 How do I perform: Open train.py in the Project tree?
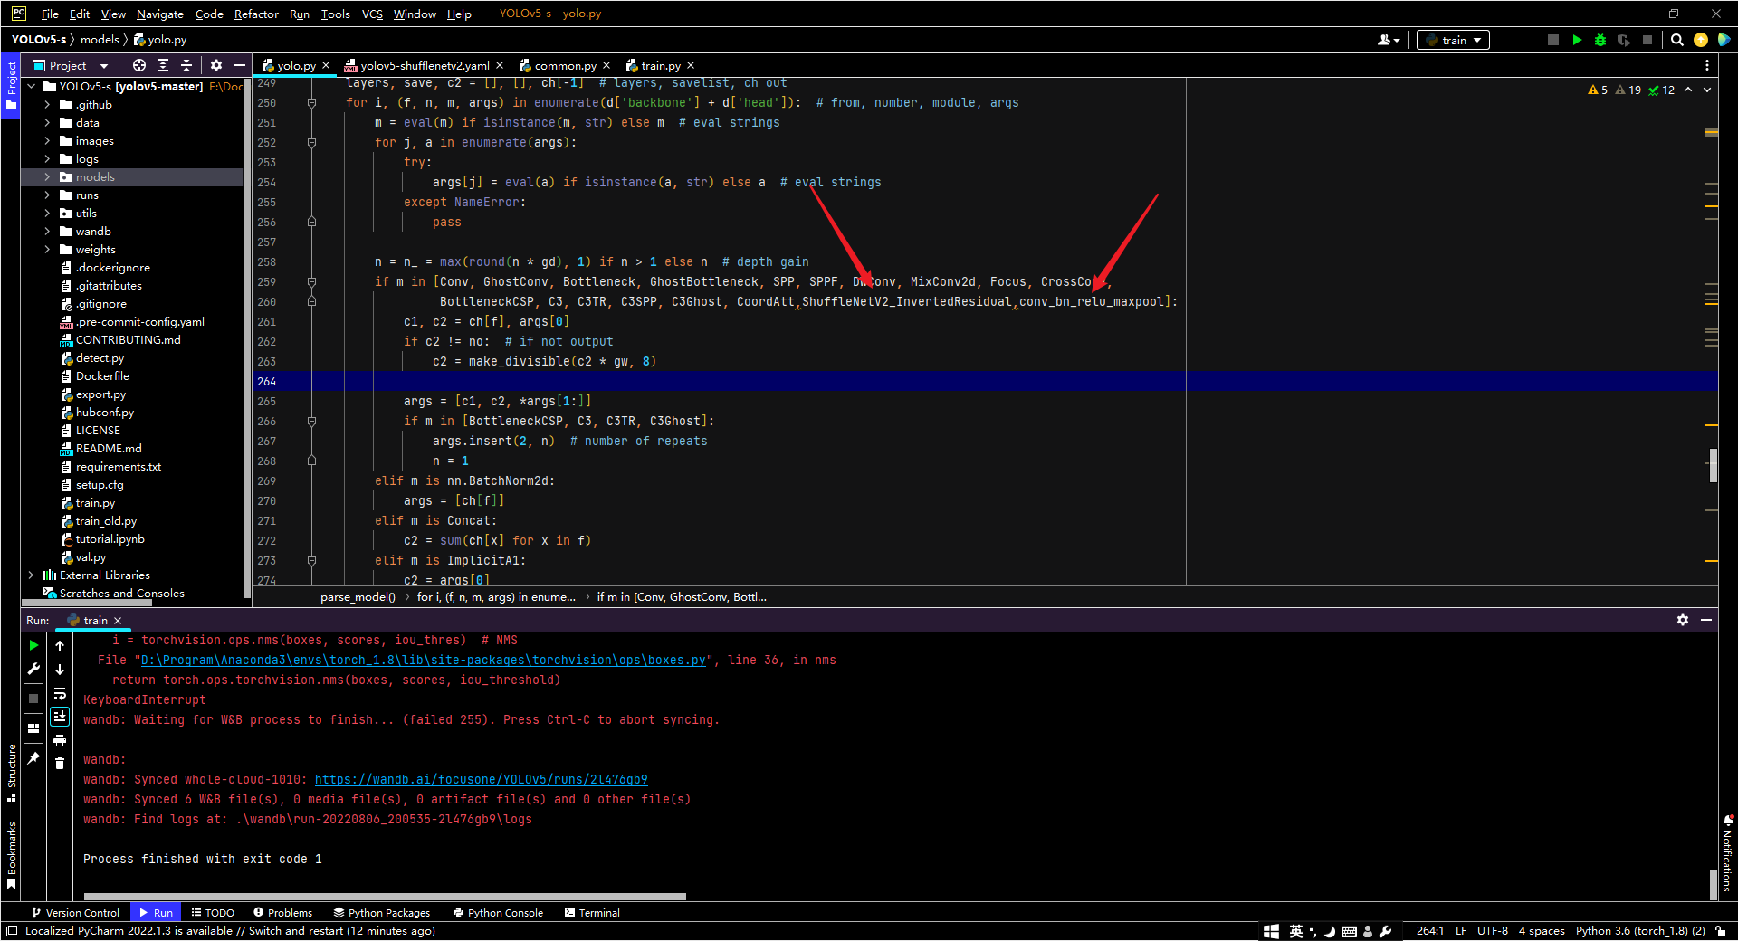(x=94, y=503)
